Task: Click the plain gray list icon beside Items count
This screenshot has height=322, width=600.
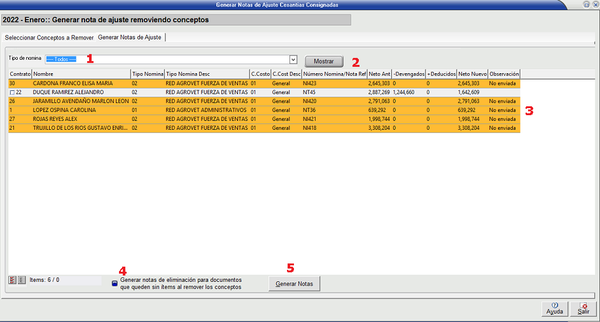Action: pyautogui.click(x=21, y=280)
